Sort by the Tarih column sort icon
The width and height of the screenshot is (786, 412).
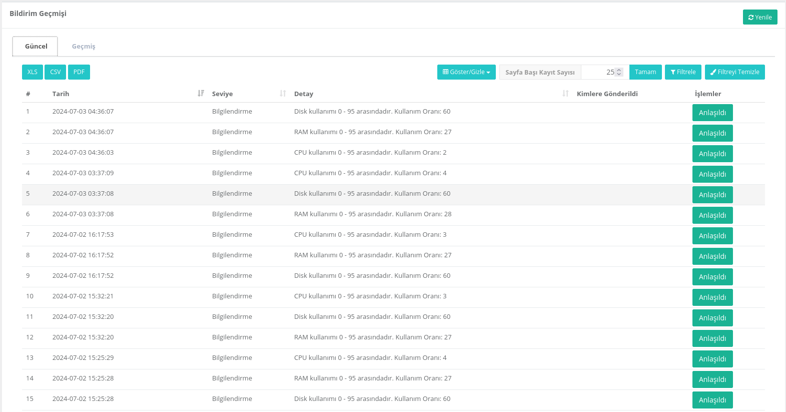tap(201, 94)
